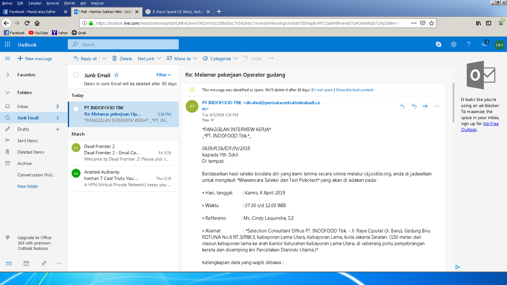This screenshot has height=285, width=507.
Task: Open the Filter dropdown
Action: pos(164,75)
